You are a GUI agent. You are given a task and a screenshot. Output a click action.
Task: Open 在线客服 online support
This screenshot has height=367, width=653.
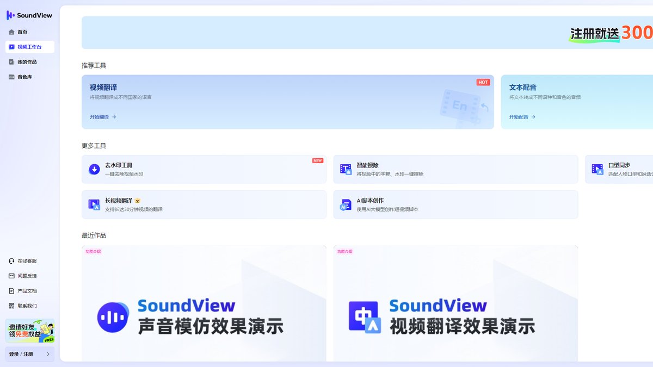point(27,261)
